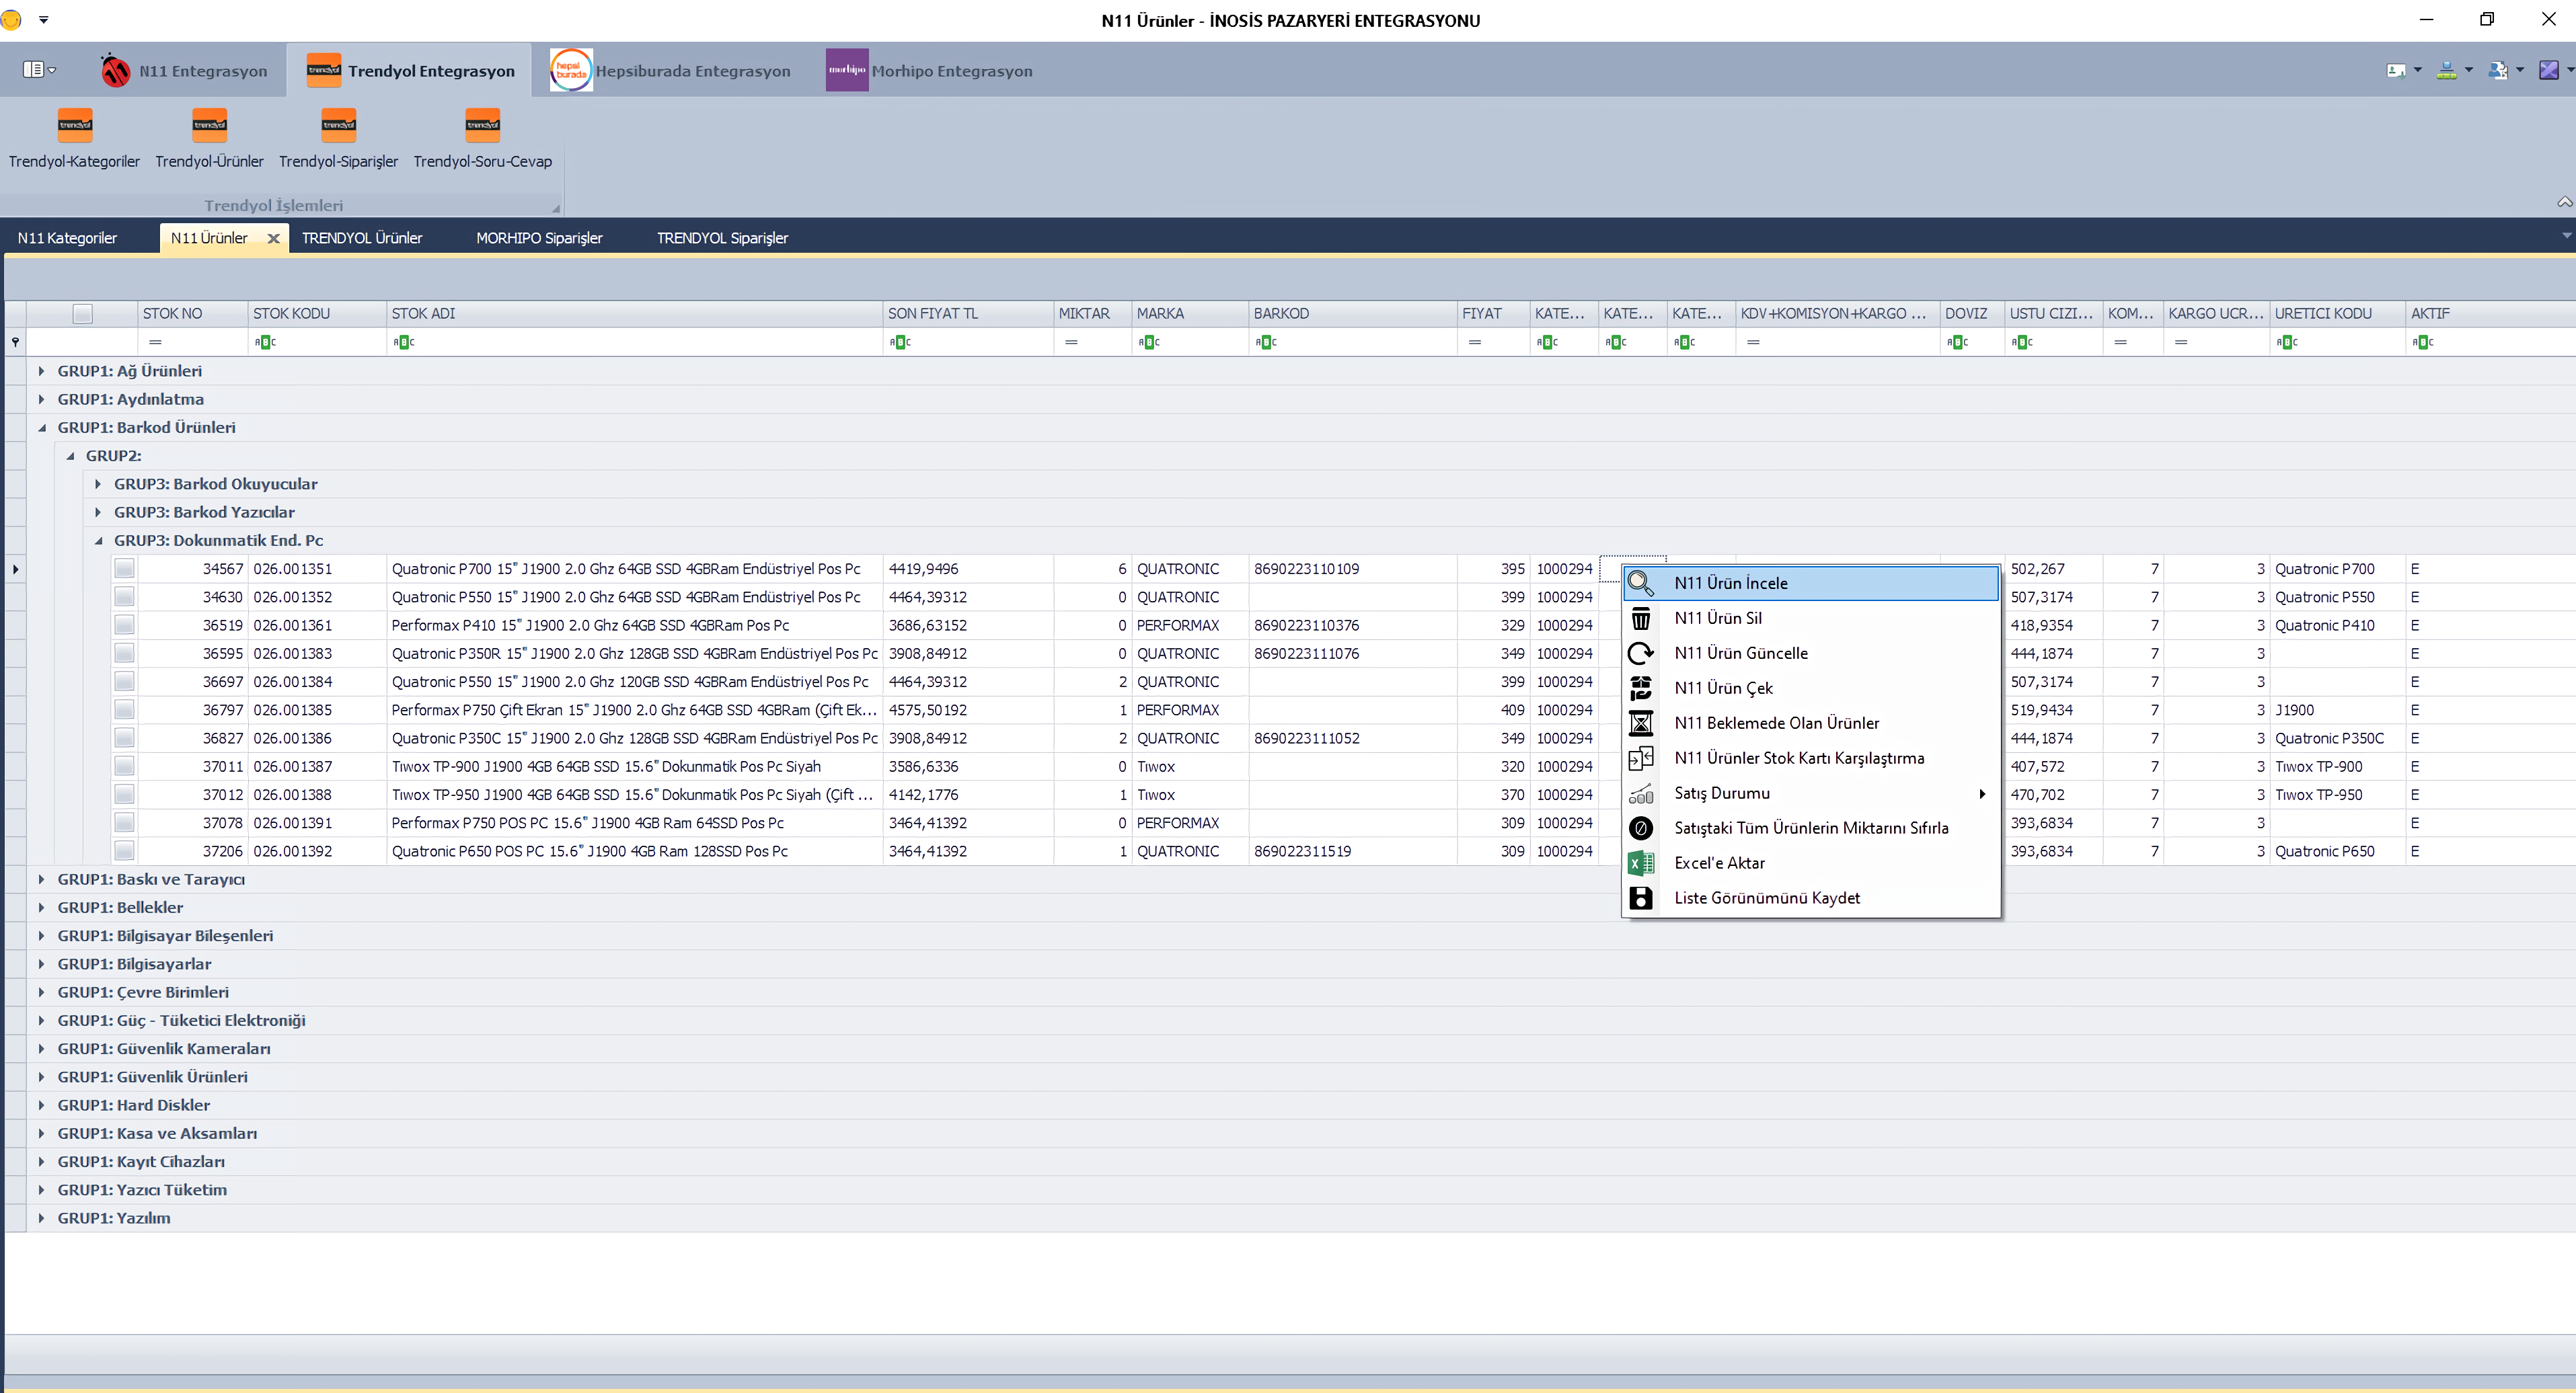Check the row for stok no 37011
Image resolution: width=2576 pixels, height=1393 pixels.
[124, 766]
